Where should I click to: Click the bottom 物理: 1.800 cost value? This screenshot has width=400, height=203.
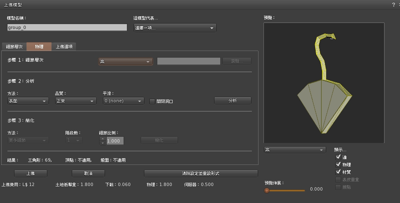(159, 184)
